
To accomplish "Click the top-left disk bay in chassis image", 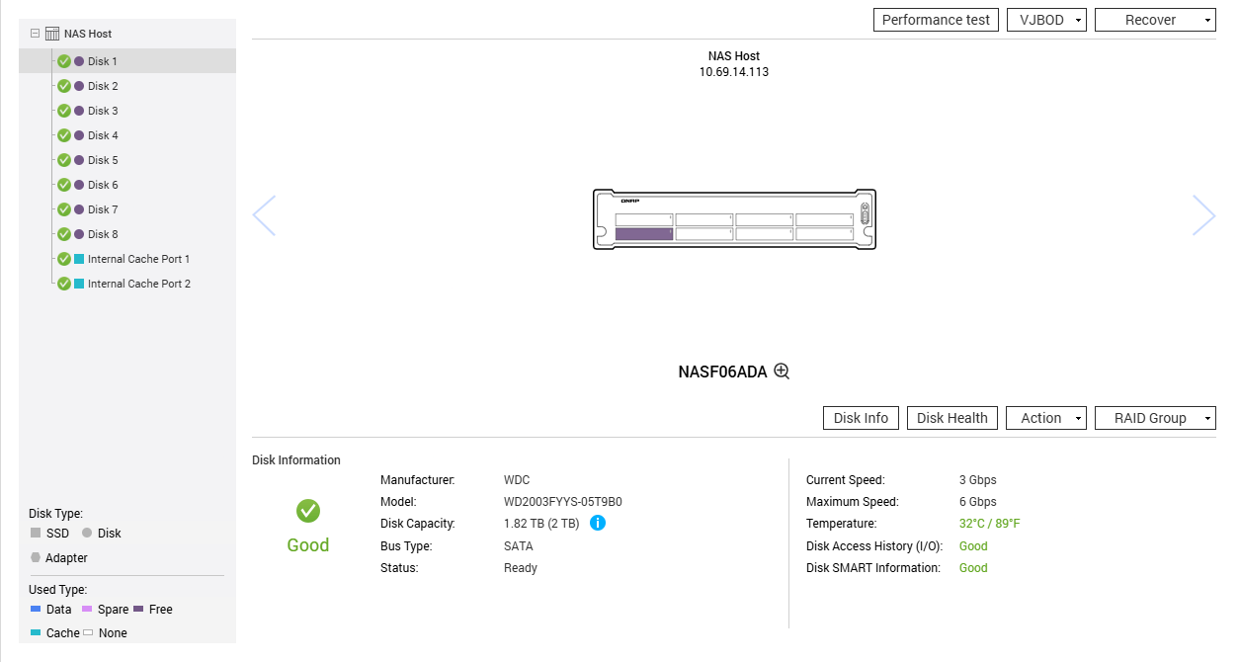I will tap(643, 219).
